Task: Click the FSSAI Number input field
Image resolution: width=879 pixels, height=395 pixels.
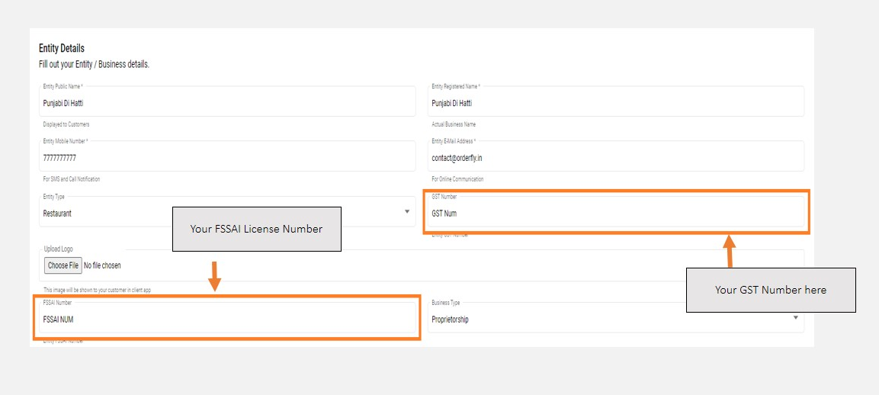Action: pyautogui.click(x=226, y=320)
